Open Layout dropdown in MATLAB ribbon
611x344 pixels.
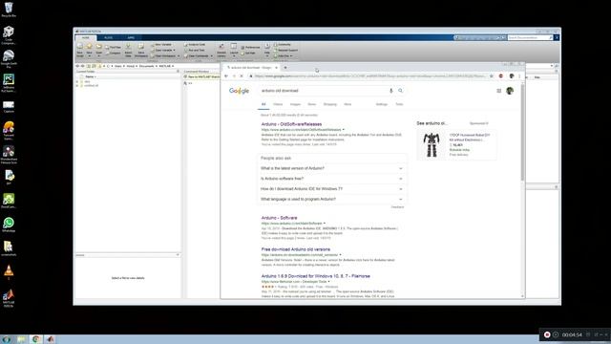pyautogui.click(x=234, y=50)
